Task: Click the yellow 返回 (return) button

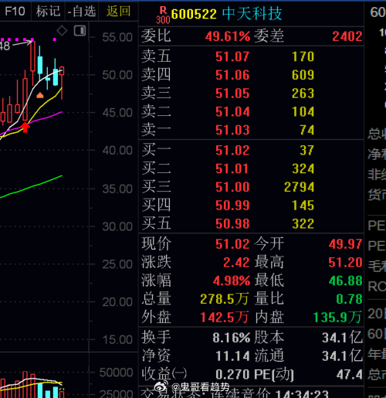Action: coord(118,12)
